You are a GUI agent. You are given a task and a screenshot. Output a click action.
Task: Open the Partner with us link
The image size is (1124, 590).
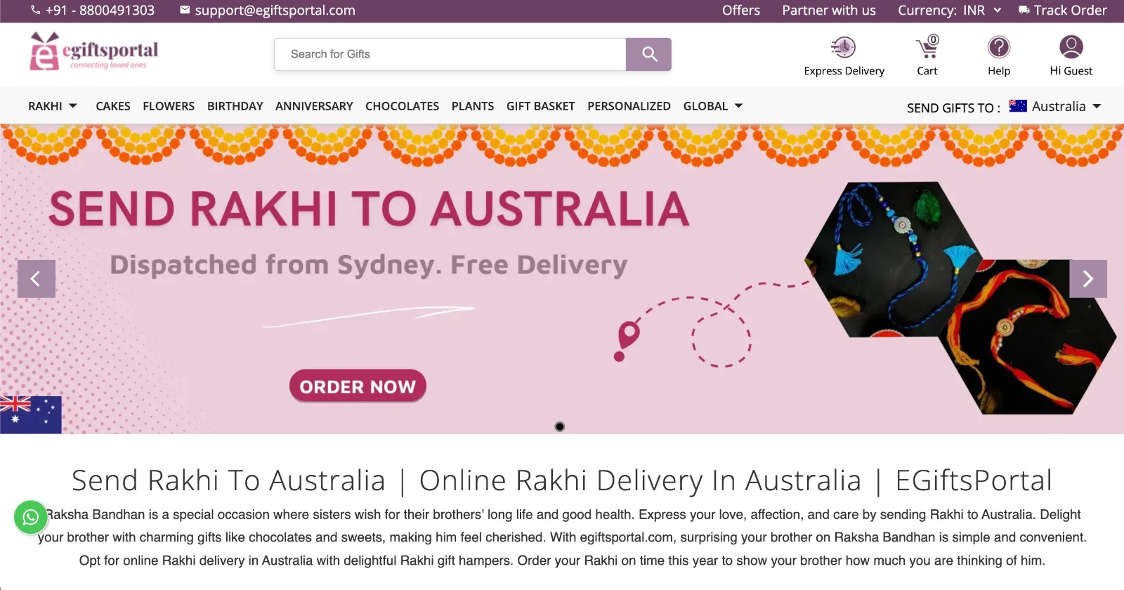tap(829, 11)
